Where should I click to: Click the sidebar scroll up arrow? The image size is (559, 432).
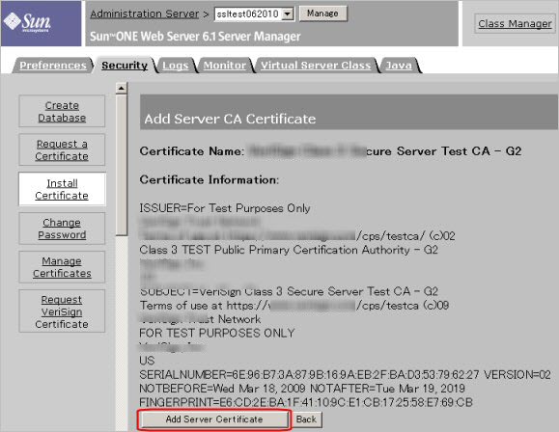pyautogui.click(x=122, y=88)
